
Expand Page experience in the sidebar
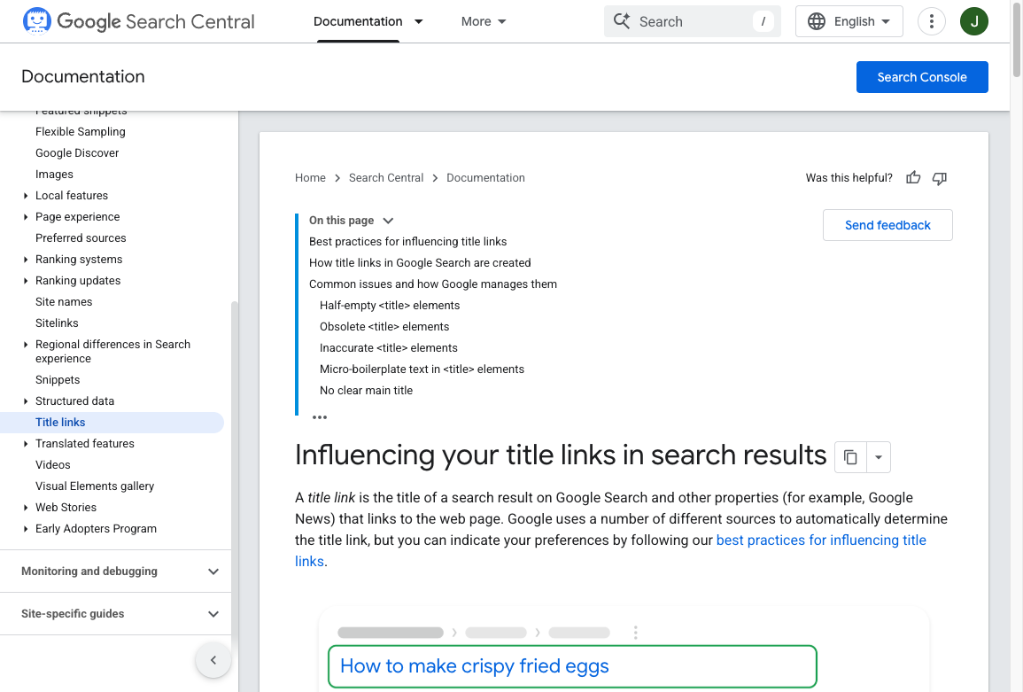tap(26, 217)
